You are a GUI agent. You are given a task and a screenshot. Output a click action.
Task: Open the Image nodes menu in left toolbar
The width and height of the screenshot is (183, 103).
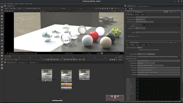point(2,7)
